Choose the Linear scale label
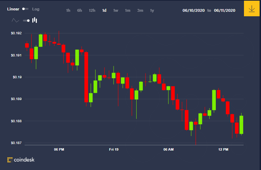Viewport: 261px width, 170px height. pyautogui.click(x=13, y=9)
